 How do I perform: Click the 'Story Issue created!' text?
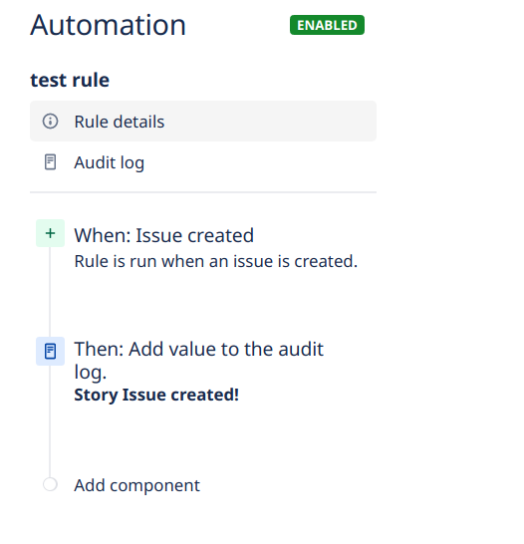(x=156, y=395)
